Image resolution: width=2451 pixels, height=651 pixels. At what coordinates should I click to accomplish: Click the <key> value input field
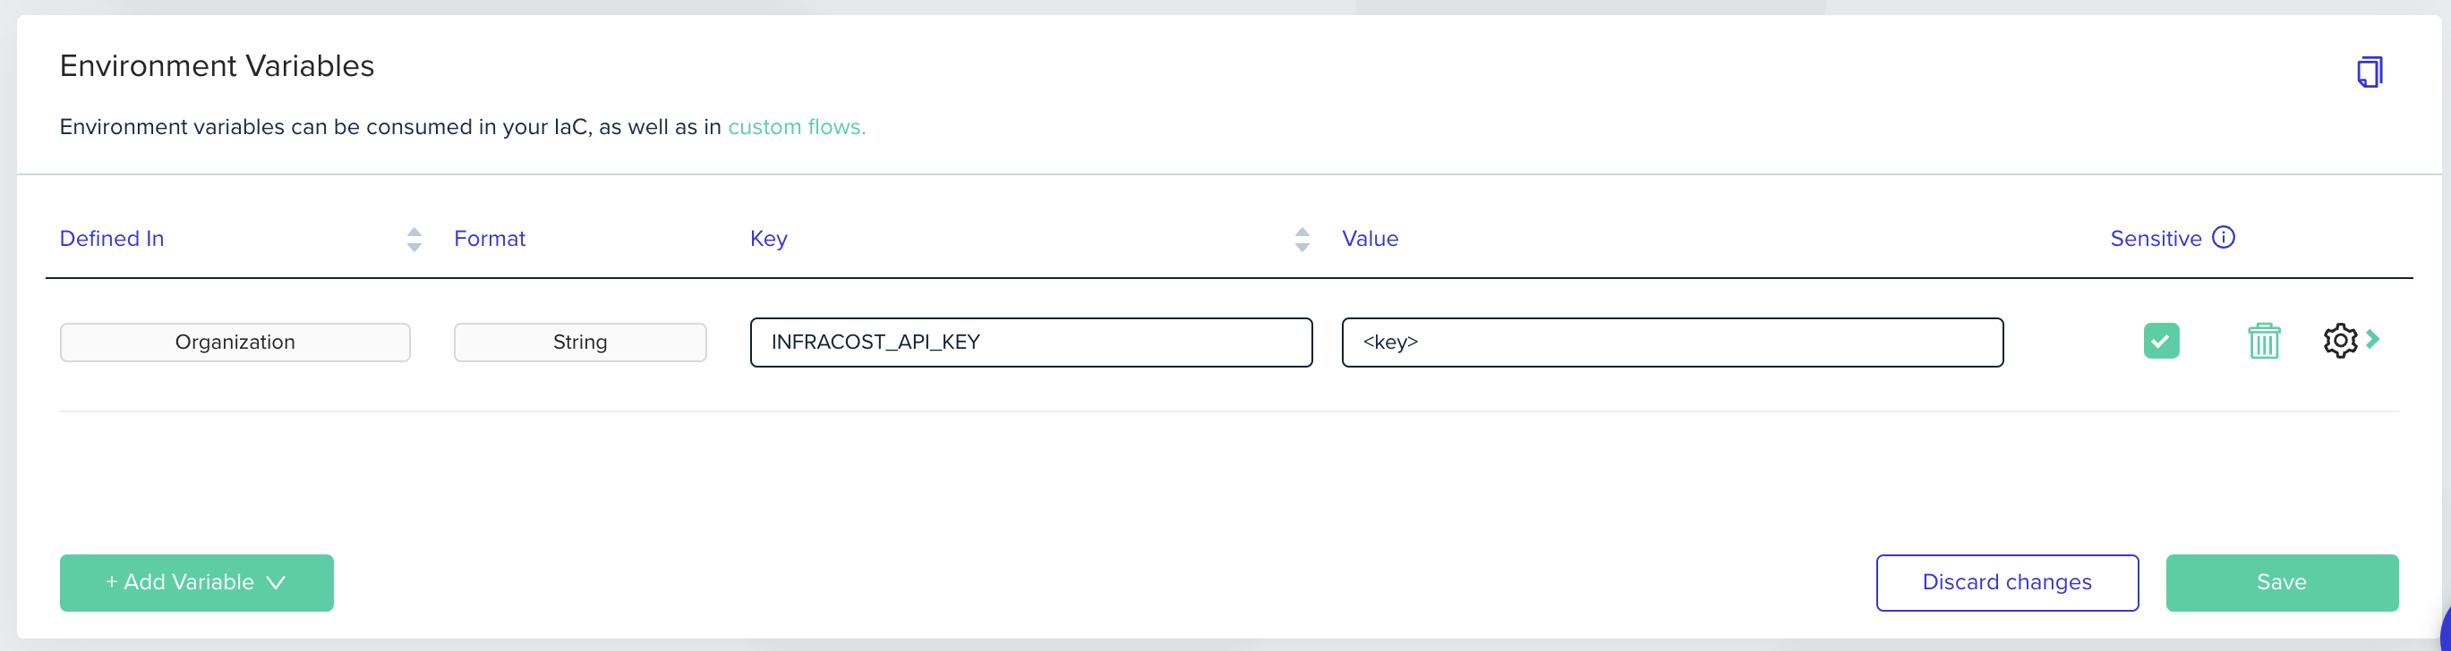1671,342
